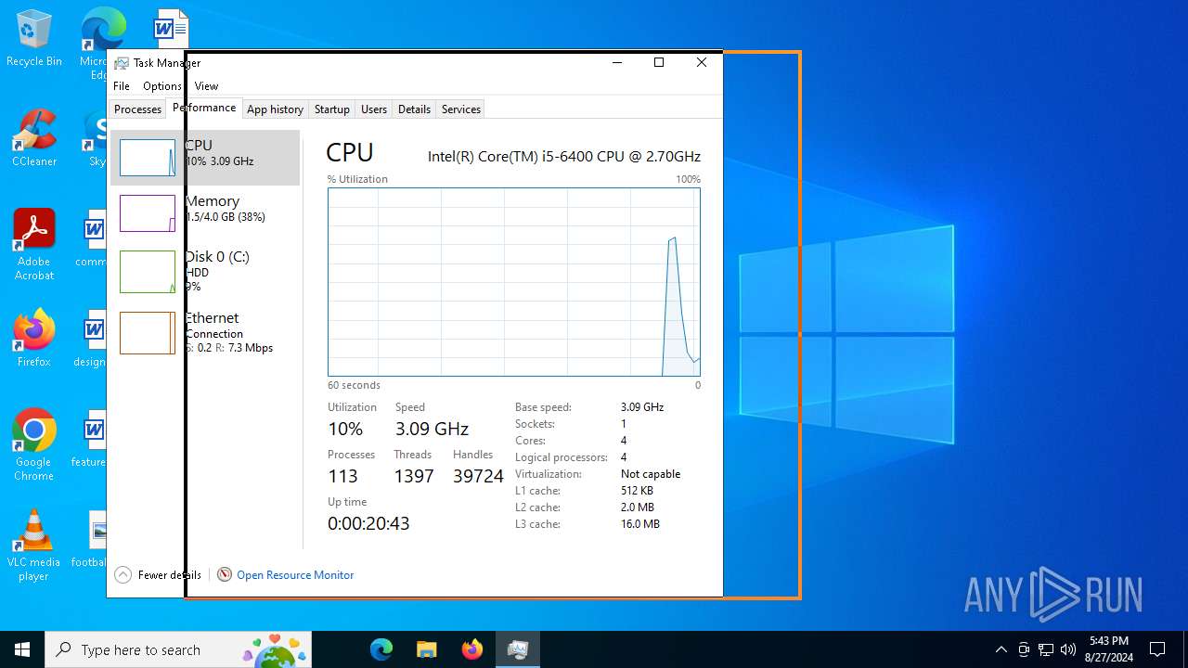
Task: Select the Memory performance item
Action: pos(205,213)
